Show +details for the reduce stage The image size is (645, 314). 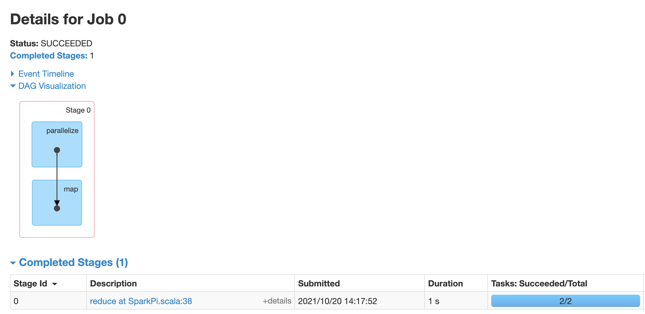tap(277, 301)
